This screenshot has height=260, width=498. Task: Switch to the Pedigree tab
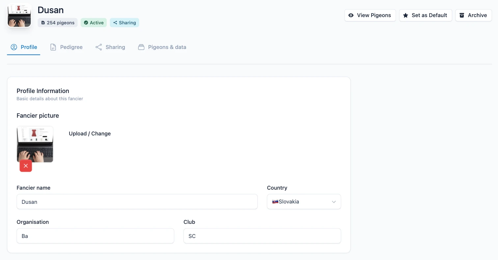(66, 47)
